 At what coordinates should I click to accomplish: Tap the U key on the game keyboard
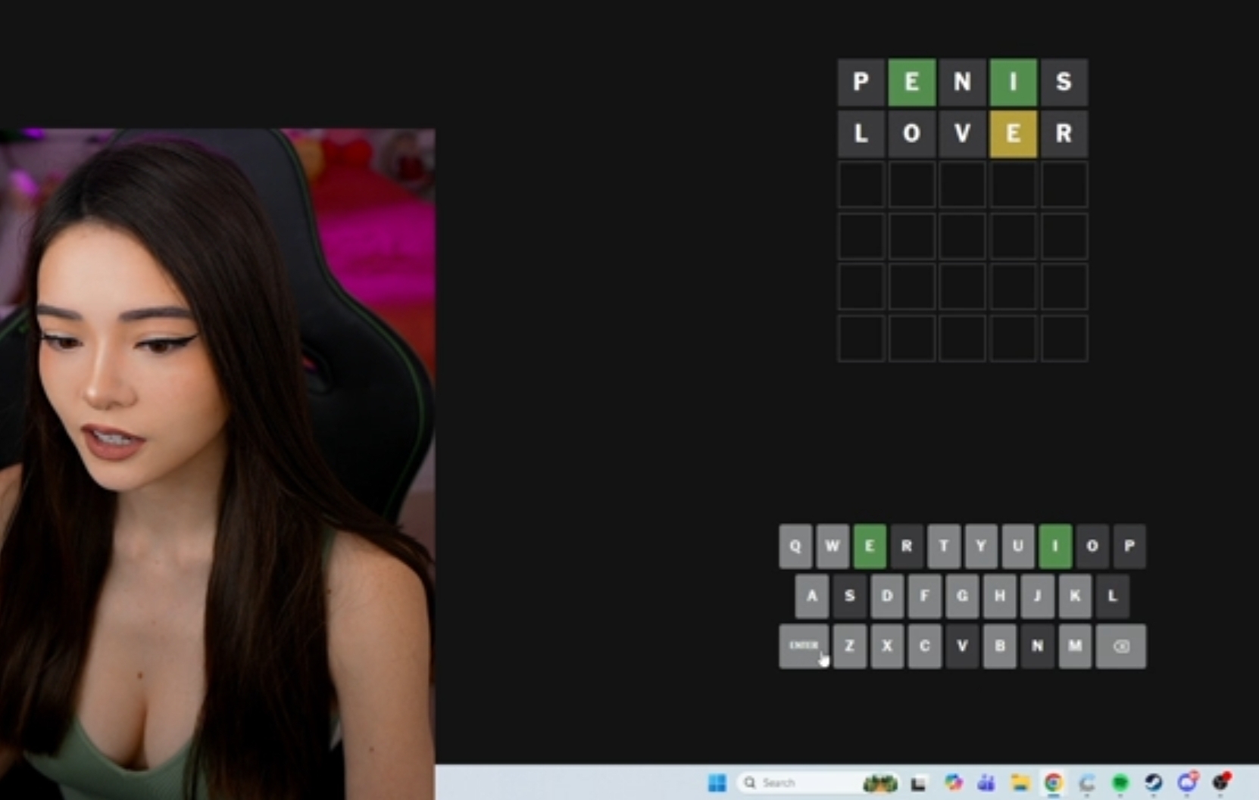(1018, 546)
